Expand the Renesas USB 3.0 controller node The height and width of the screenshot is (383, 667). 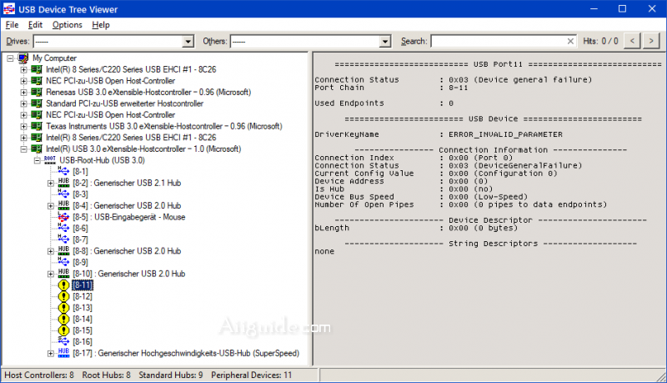(23, 93)
